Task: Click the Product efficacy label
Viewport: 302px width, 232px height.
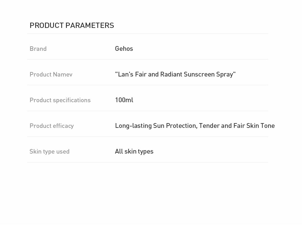Action: tap(52, 126)
